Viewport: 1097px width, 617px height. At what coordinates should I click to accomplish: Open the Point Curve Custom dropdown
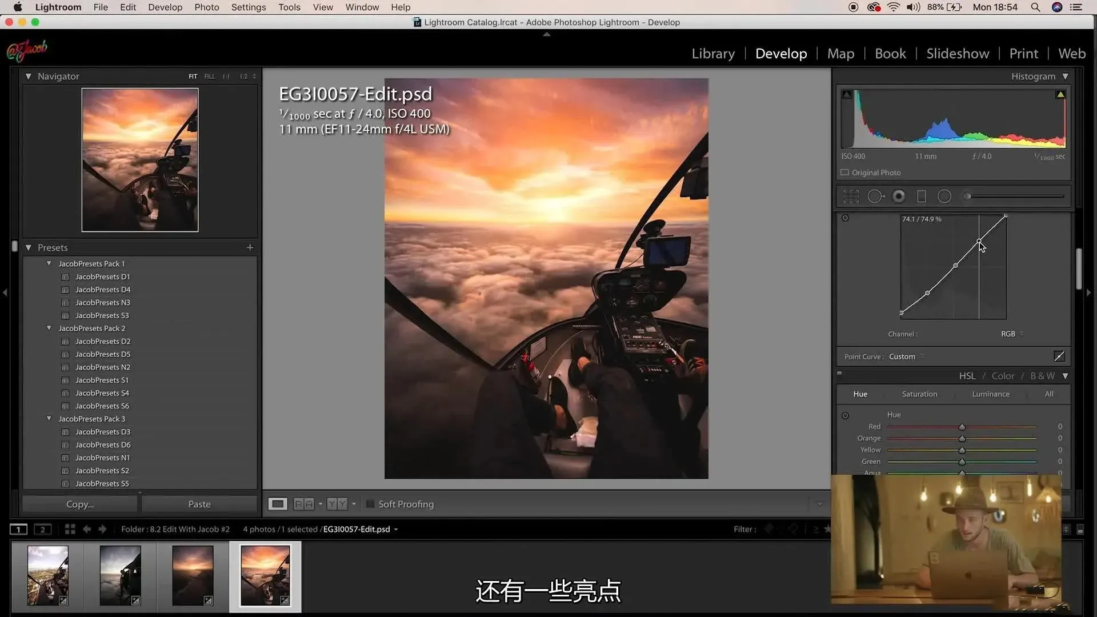pos(906,356)
